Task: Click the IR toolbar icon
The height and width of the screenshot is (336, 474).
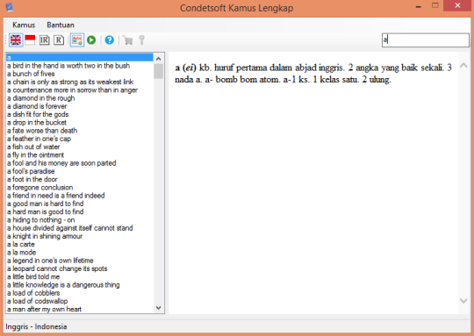Action: (45, 40)
